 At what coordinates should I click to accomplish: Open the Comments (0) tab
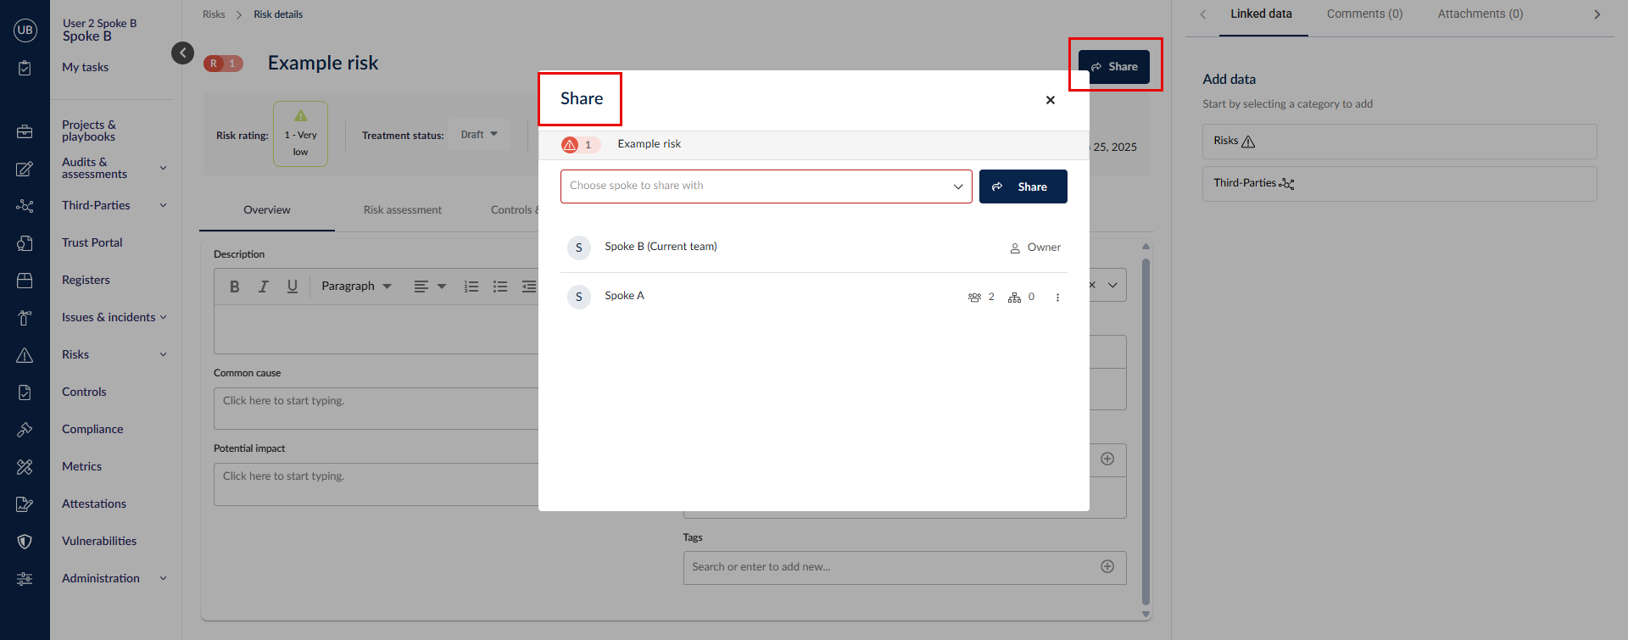click(1364, 14)
